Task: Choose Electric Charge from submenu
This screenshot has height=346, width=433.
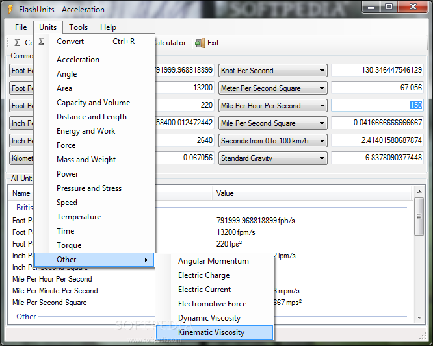Action: pos(215,275)
